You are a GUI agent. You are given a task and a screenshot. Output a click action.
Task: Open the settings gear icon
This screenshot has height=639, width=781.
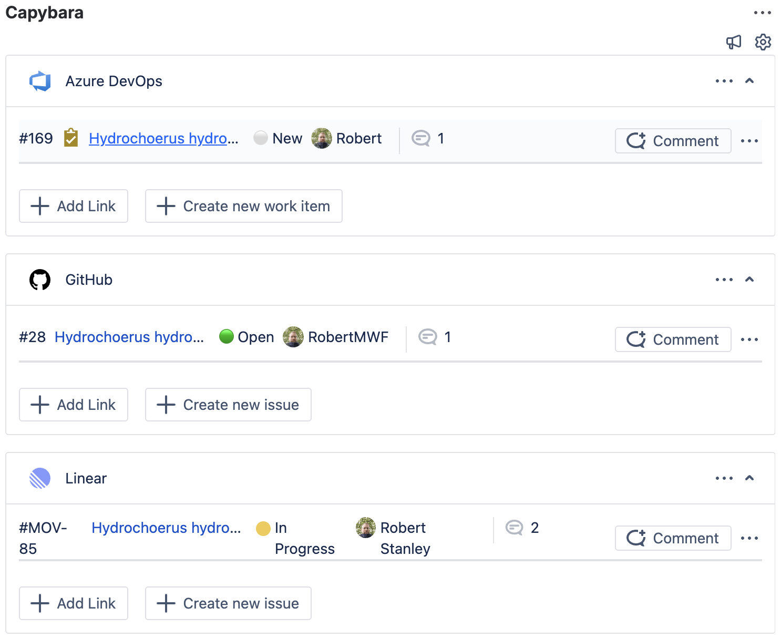[x=763, y=42]
